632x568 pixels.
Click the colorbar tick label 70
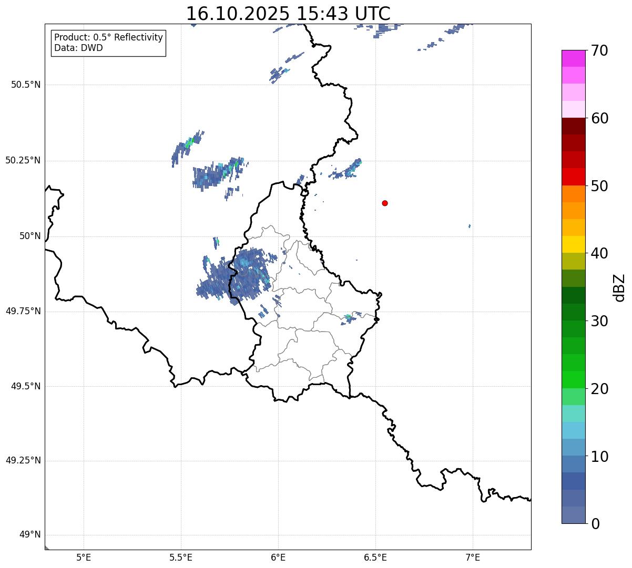599,50
